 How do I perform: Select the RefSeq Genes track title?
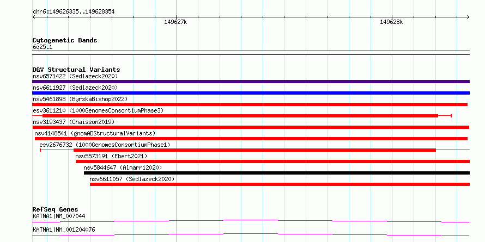[56, 209]
